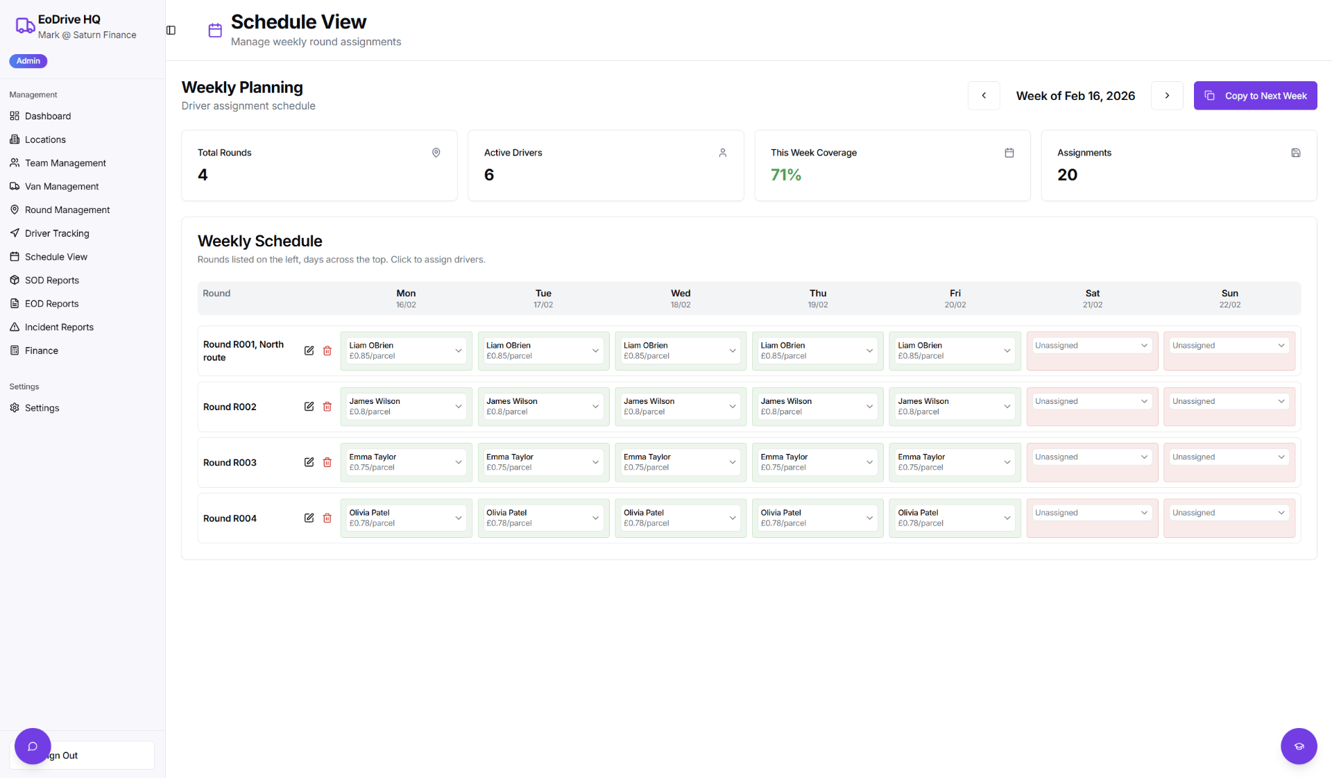This screenshot has width=1332, height=778.
Task: Remove Round R004 via trash icon
Action: pos(327,518)
